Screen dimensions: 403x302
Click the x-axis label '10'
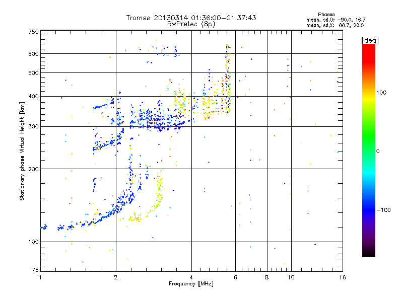tap(291, 277)
